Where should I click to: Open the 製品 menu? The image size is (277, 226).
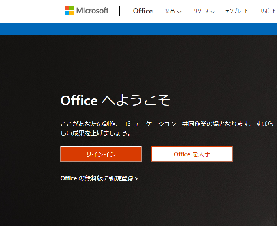point(170,11)
